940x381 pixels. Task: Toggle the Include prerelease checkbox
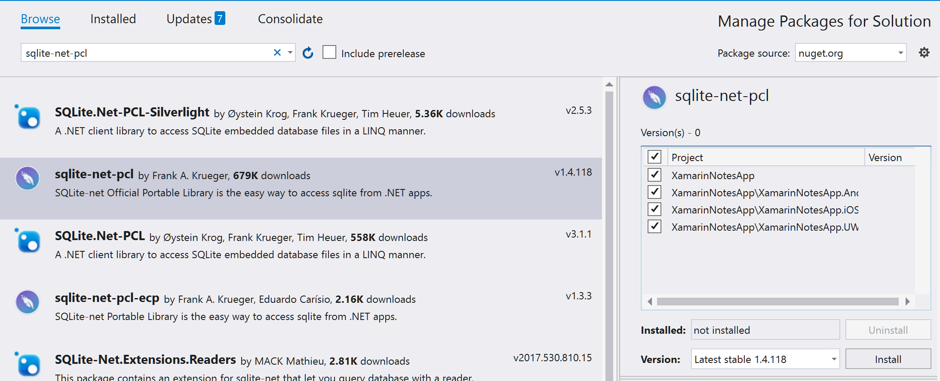[329, 52]
